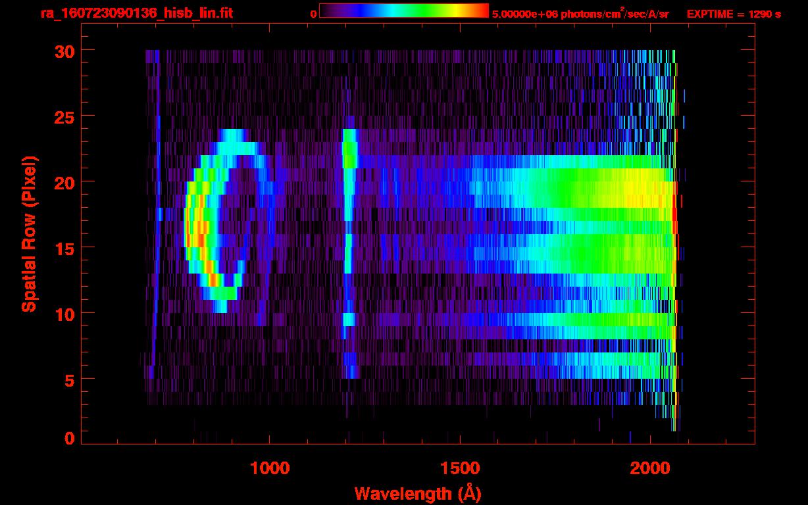Click the 5.00000e+06 photons flux label
Screen dimensions: 808x505
pos(580,13)
